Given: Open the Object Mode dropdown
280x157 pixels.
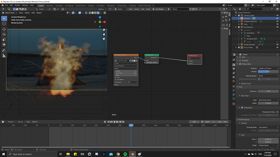Looking at the screenshot, I should [x=9, y=13].
